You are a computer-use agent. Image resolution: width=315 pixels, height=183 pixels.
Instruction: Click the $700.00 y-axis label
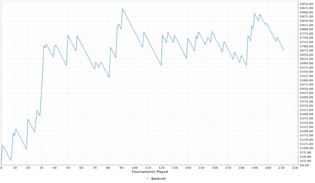(x=306, y=46)
